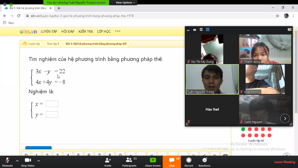This screenshot has height=168, width=298.
Task: Select Hào 9a4 participant tile
Action: tap(212, 110)
